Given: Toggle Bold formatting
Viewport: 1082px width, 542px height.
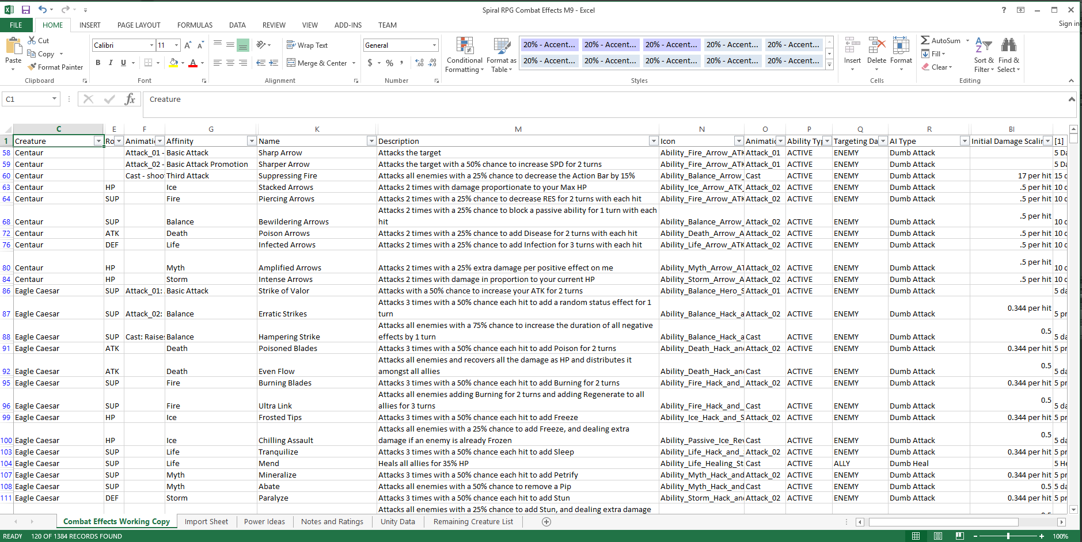Looking at the screenshot, I should tap(98, 63).
